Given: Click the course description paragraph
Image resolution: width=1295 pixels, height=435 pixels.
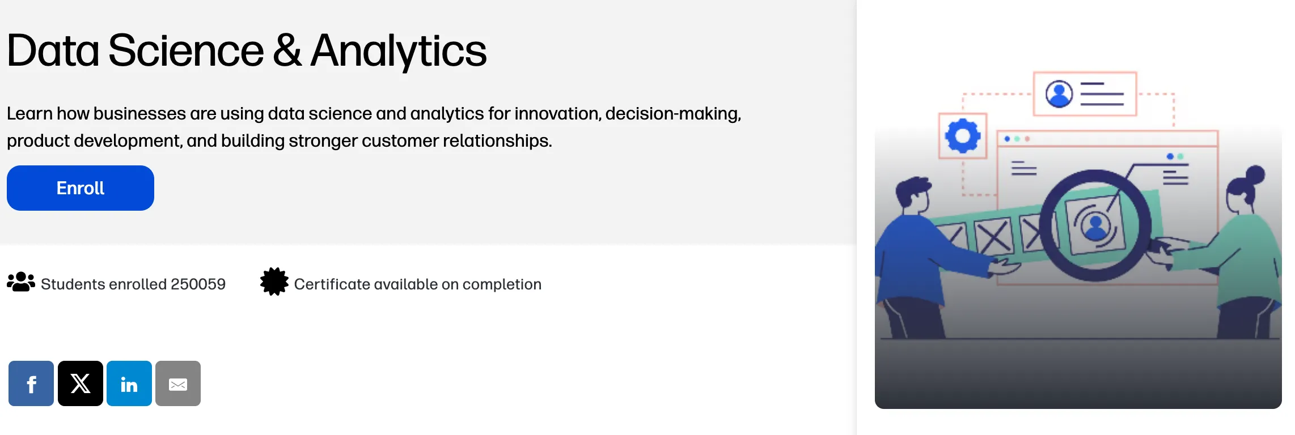Looking at the screenshot, I should click(x=374, y=126).
